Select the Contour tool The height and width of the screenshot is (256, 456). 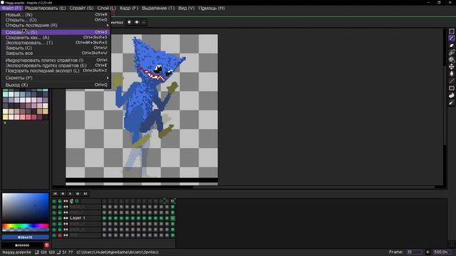[x=451, y=95]
